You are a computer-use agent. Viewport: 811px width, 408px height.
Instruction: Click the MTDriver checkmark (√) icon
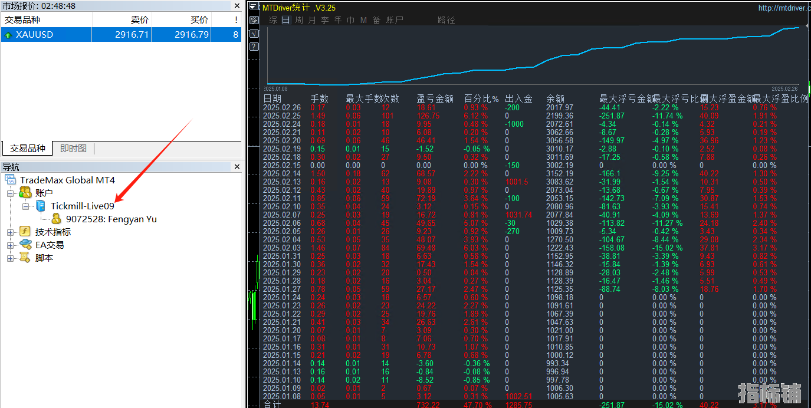point(254,34)
